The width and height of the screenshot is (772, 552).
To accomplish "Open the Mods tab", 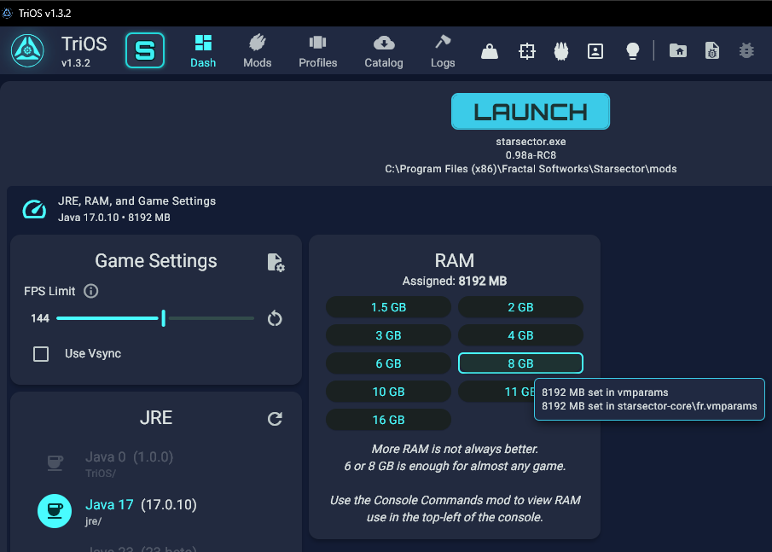I will (257, 51).
